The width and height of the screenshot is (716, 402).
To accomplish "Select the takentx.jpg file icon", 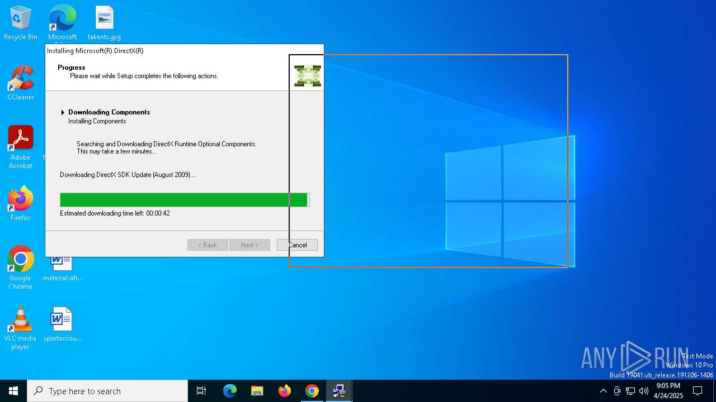I will coord(104,23).
